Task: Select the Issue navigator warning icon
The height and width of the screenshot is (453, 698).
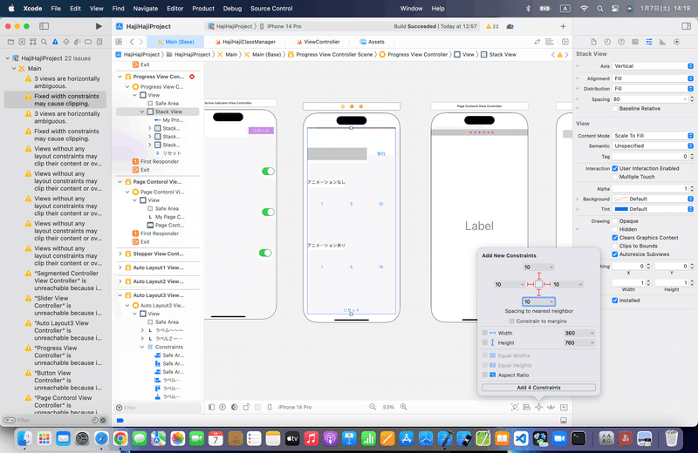Action: click(x=55, y=42)
